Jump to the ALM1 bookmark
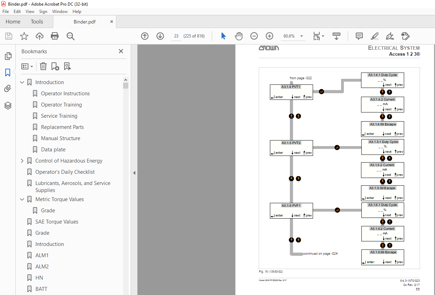Image resolution: width=435 pixels, height=295 pixels. point(42,255)
